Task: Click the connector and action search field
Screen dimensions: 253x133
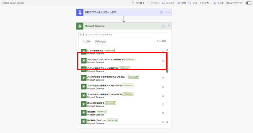Action: point(125,34)
